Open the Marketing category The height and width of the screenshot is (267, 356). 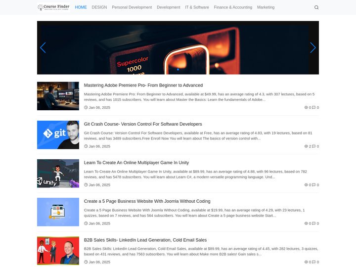click(x=266, y=7)
